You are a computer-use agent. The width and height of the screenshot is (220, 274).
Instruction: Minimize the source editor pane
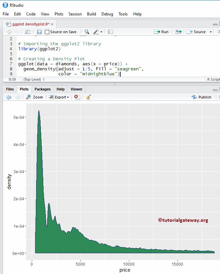click(215, 24)
